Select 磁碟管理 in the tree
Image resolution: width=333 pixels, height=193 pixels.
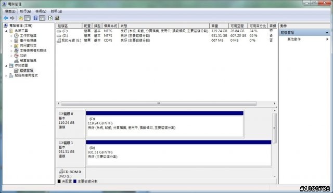tap(27, 70)
